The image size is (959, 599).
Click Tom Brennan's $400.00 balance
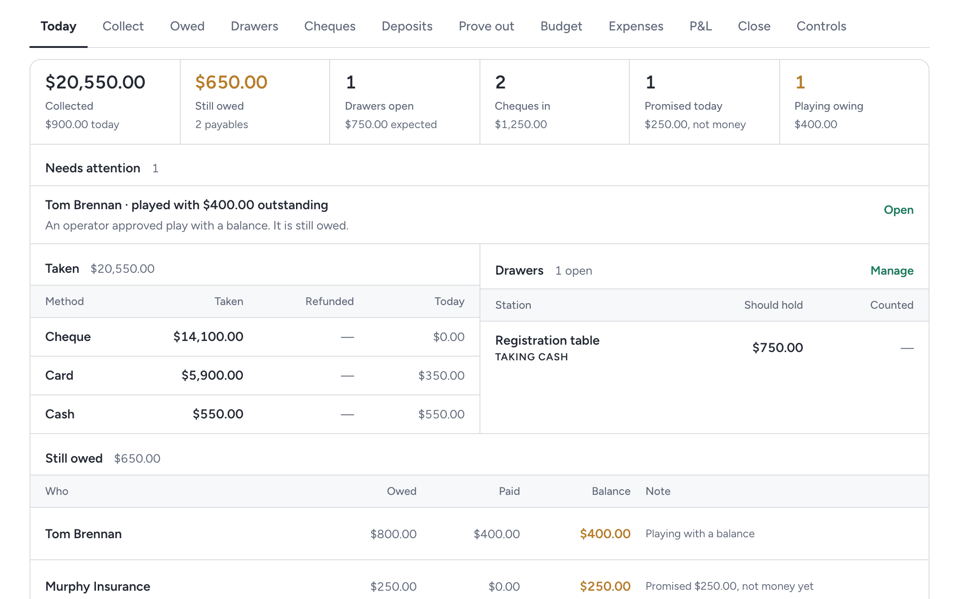coord(605,534)
